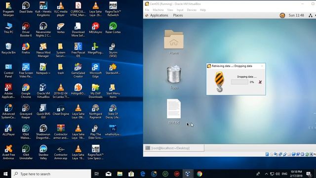This screenshot has width=316, height=178.
Task: Minimize the CentOS VirtualBox window
Action: click(x=302, y=4)
